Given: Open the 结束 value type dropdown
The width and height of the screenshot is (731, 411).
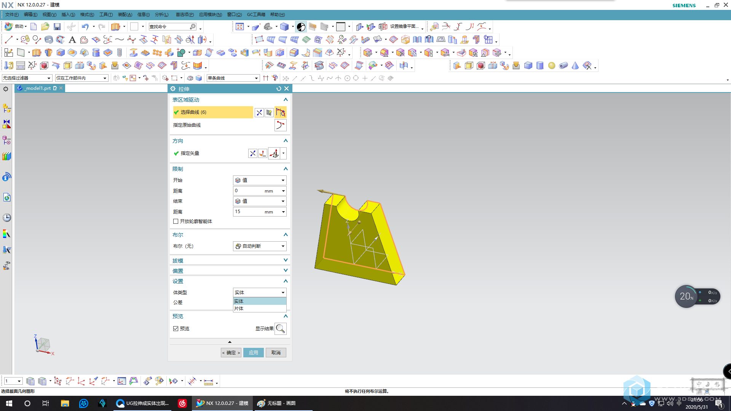Looking at the screenshot, I should [x=260, y=201].
